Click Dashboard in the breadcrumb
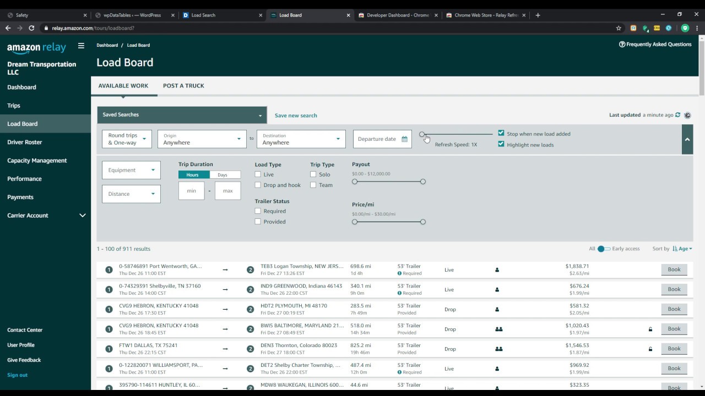Image resolution: width=705 pixels, height=396 pixels. coord(107,45)
